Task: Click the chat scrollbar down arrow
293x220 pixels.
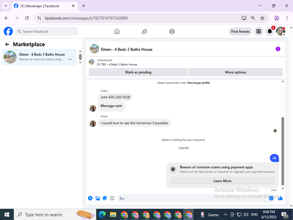Action: pyautogui.click(x=282, y=188)
